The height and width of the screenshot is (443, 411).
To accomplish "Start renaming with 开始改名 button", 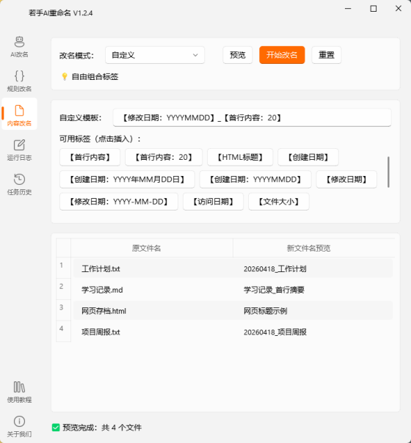I will pos(282,55).
